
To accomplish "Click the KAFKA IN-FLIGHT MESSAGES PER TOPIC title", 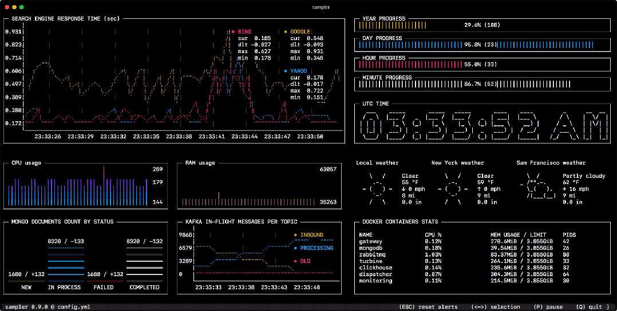I will click(x=241, y=222).
